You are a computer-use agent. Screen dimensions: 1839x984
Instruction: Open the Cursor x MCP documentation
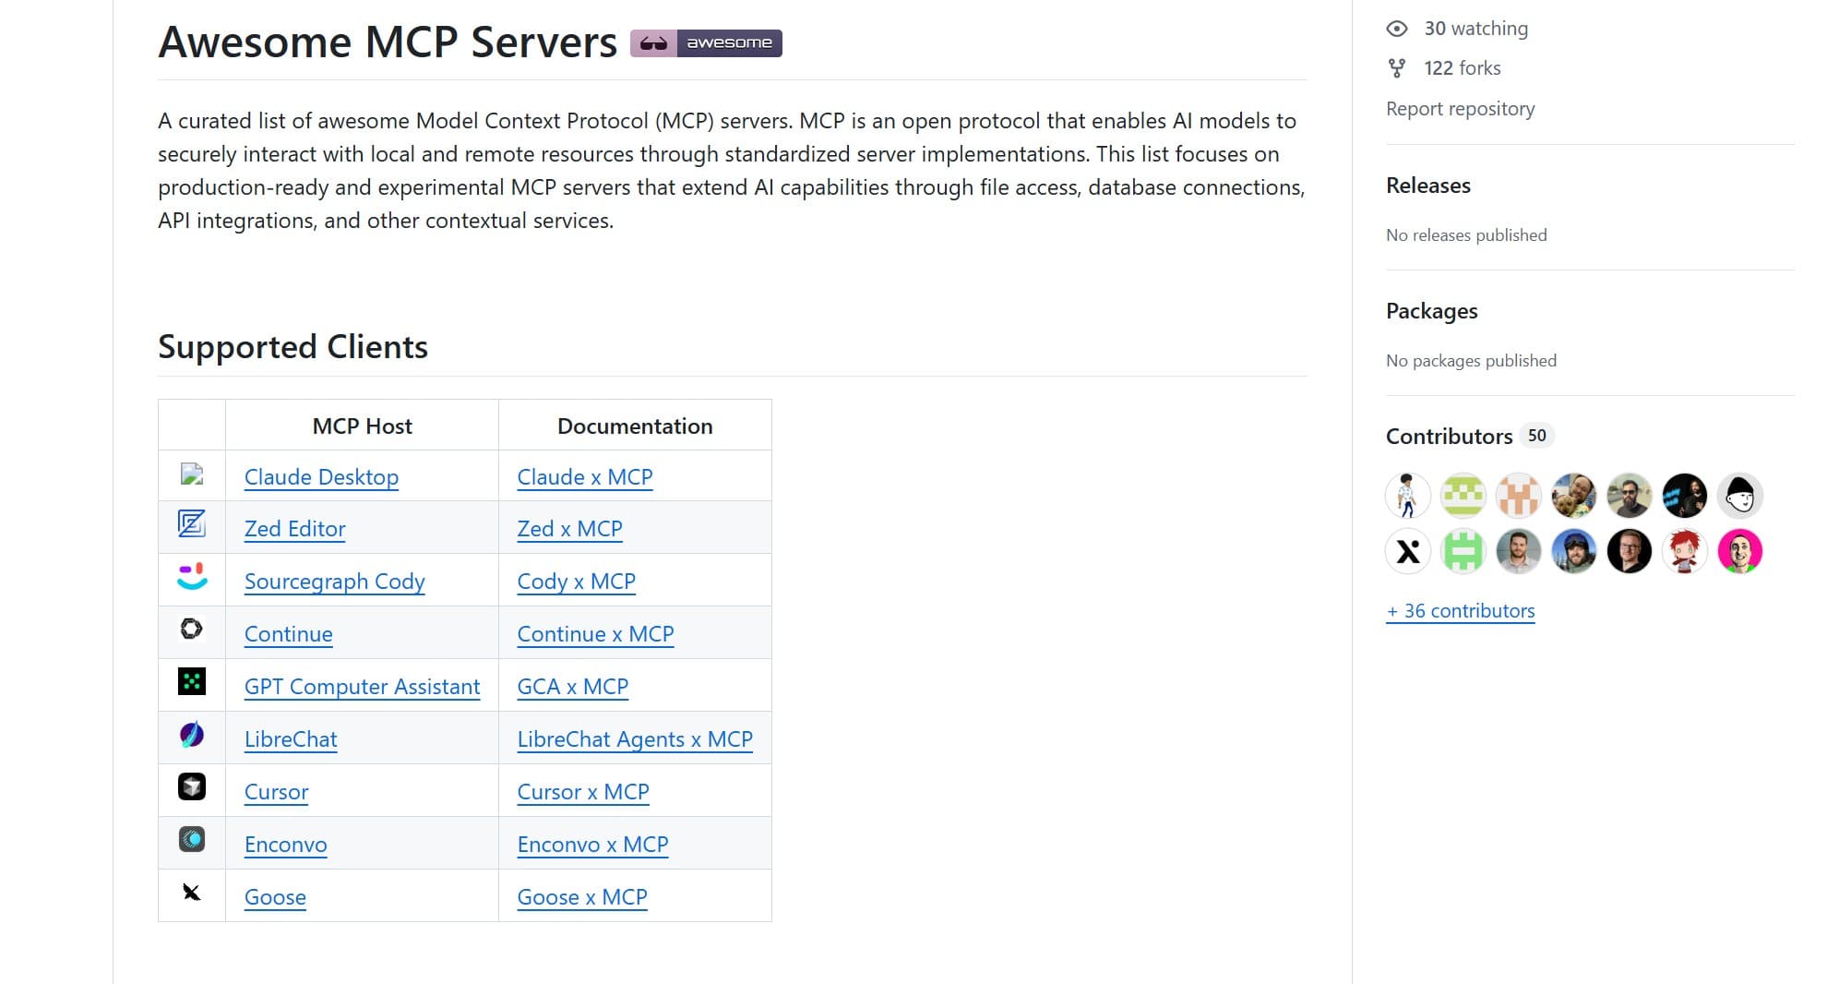[x=583, y=792]
